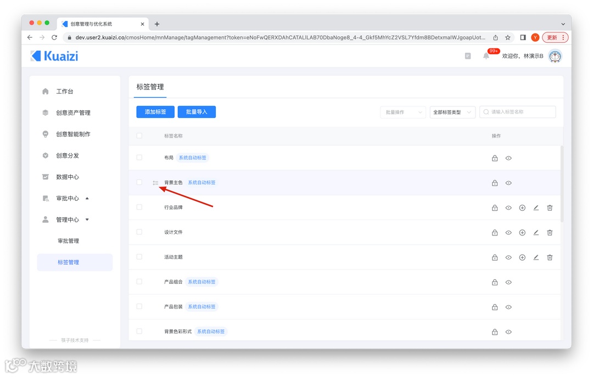Click the lock icon in 活动主题 row

[x=495, y=257]
